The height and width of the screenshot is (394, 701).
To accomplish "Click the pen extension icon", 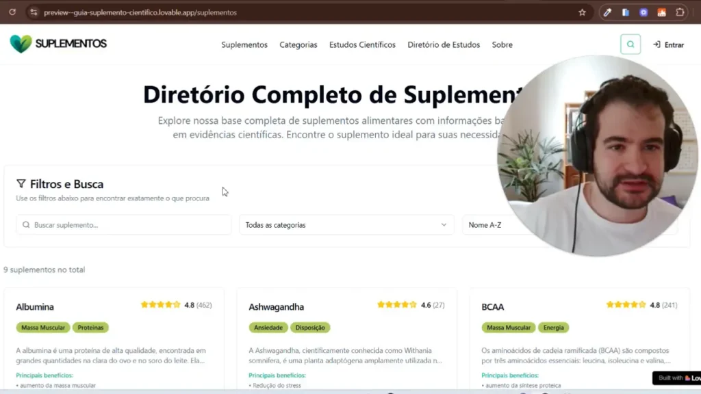I will 607,12.
